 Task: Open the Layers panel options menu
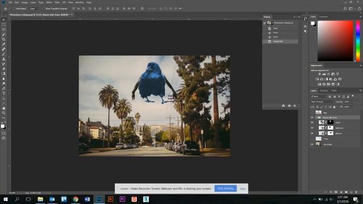pyautogui.click(x=361, y=91)
